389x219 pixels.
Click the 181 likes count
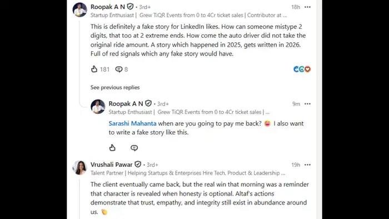(104, 69)
